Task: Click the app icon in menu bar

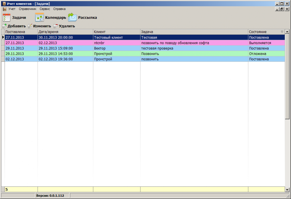Action: [x=5, y=9]
